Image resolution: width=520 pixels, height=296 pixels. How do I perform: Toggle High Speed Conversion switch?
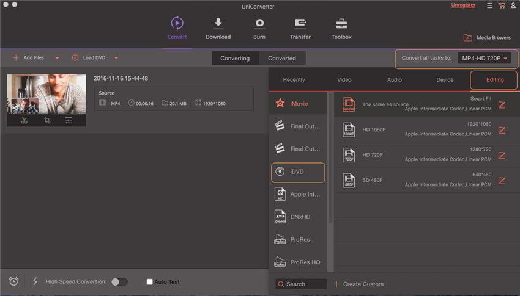[119, 282]
